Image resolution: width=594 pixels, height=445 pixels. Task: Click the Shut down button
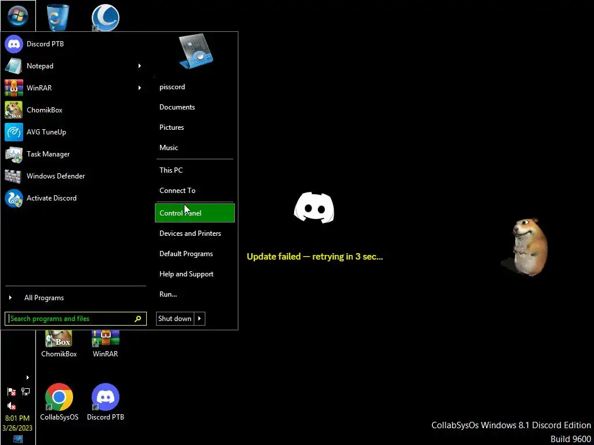(175, 319)
